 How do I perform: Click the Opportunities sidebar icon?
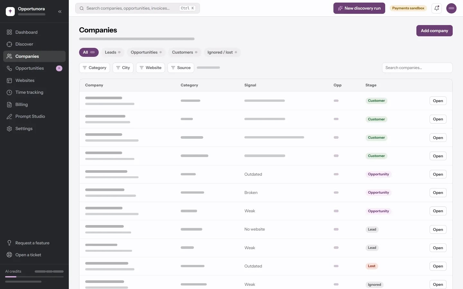pyautogui.click(x=9, y=68)
